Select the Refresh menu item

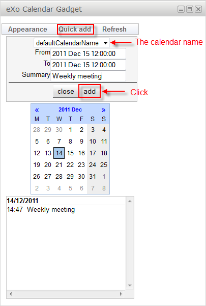114,29
